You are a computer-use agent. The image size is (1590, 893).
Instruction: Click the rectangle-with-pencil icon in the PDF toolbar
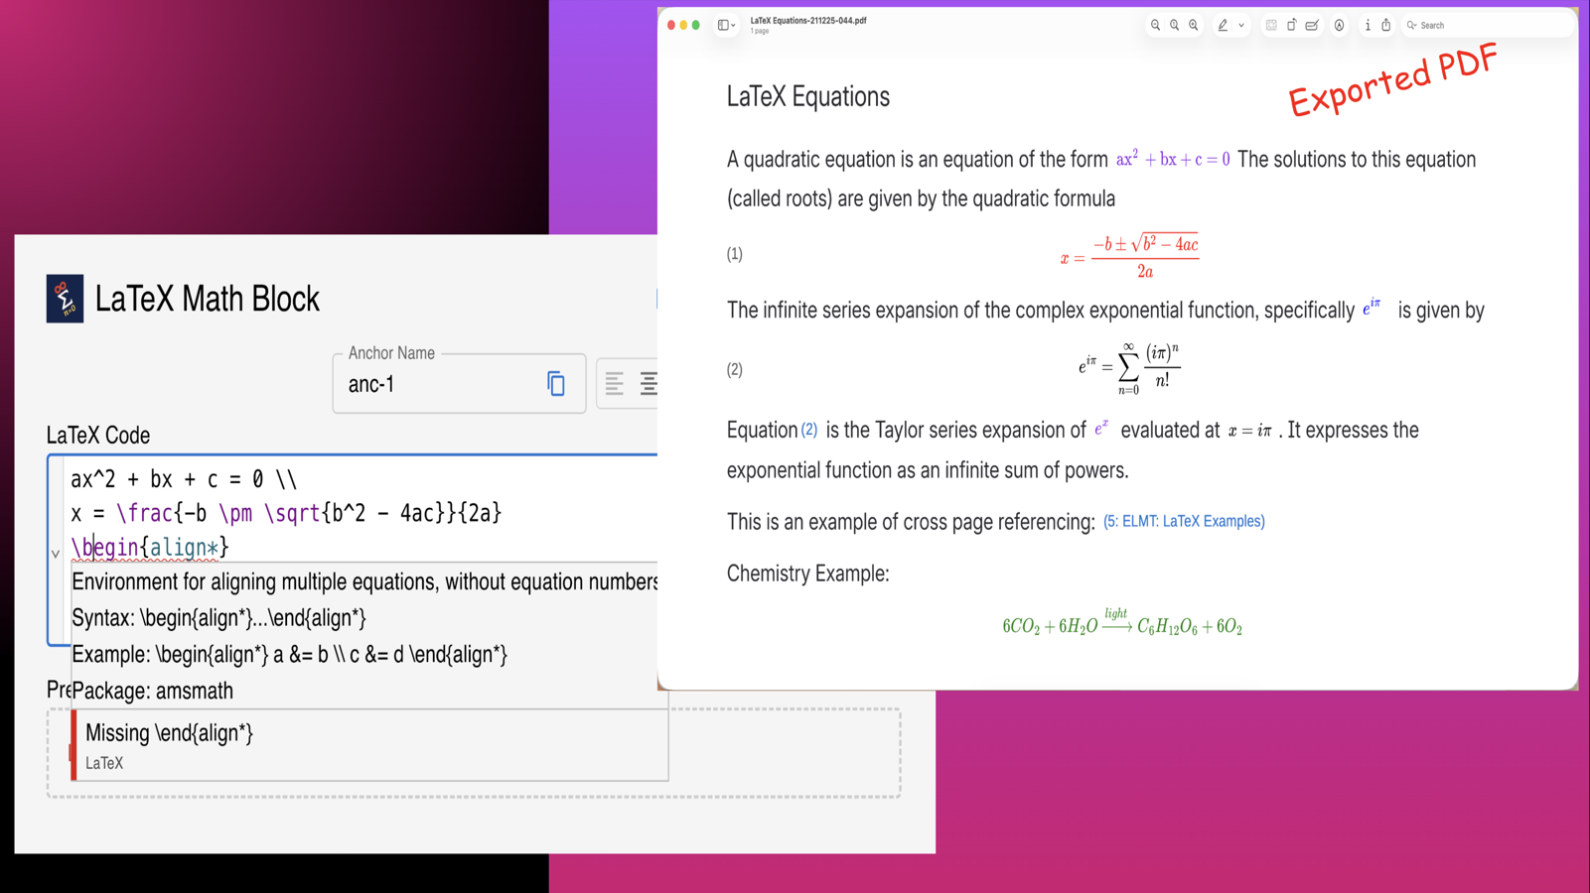[x=1312, y=25]
